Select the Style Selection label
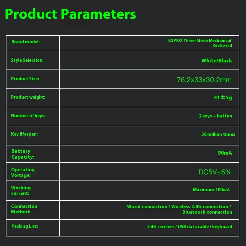The width and height of the screenshot is (246, 246). pos(27,60)
